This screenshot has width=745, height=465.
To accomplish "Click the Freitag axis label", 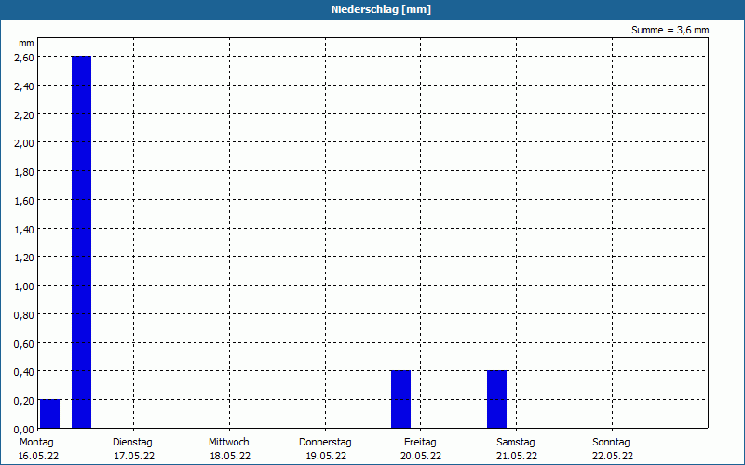I will point(420,443).
